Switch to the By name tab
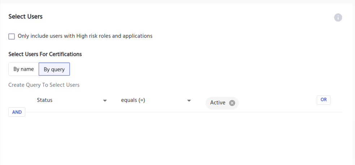 (23, 69)
